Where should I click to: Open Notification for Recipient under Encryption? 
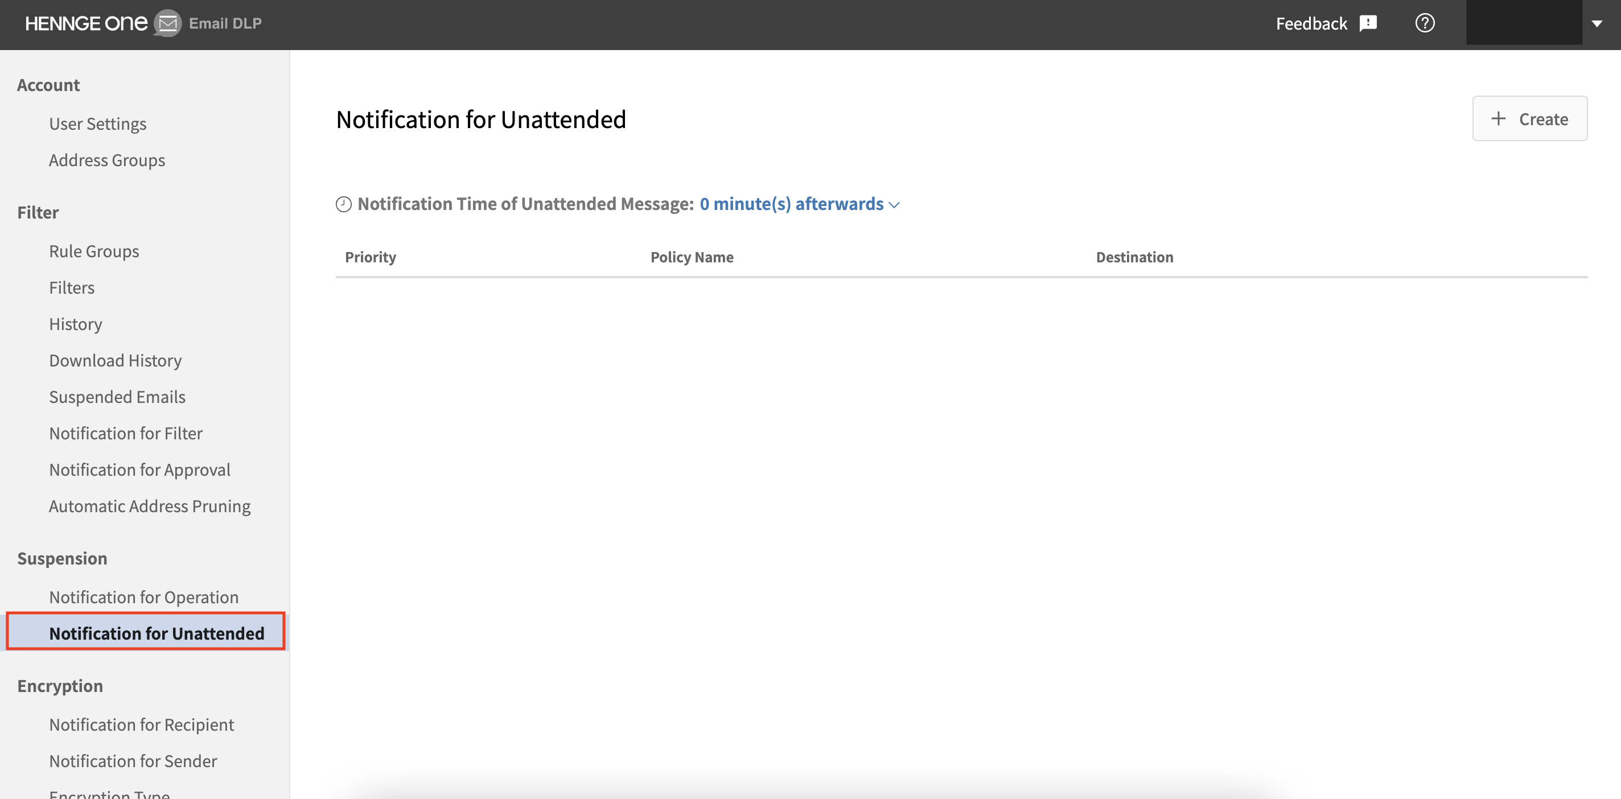(x=141, y=724)
